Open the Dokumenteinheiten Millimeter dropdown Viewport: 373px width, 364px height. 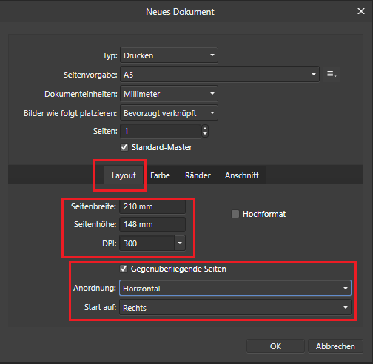169,94
